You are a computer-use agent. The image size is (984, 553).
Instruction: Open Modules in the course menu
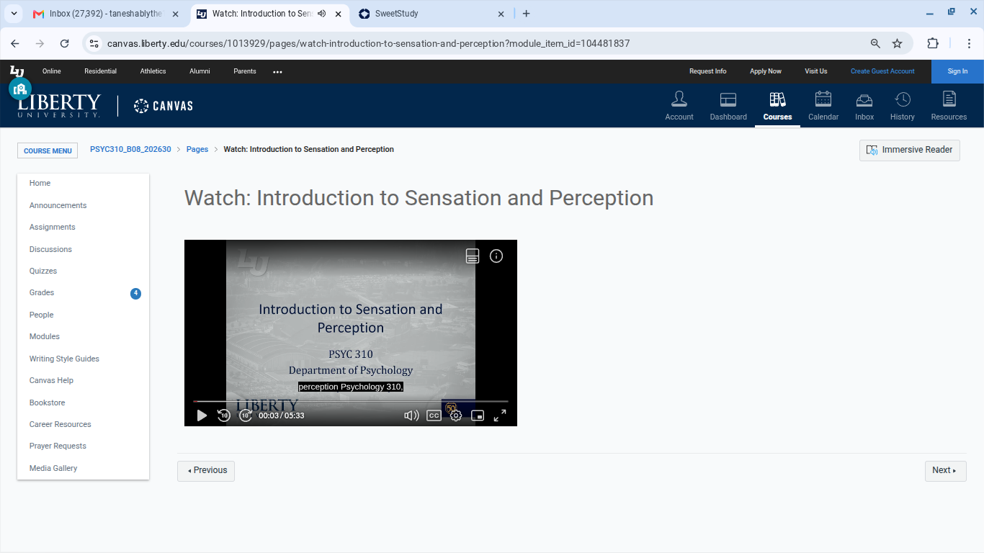[x=45, y=336]
